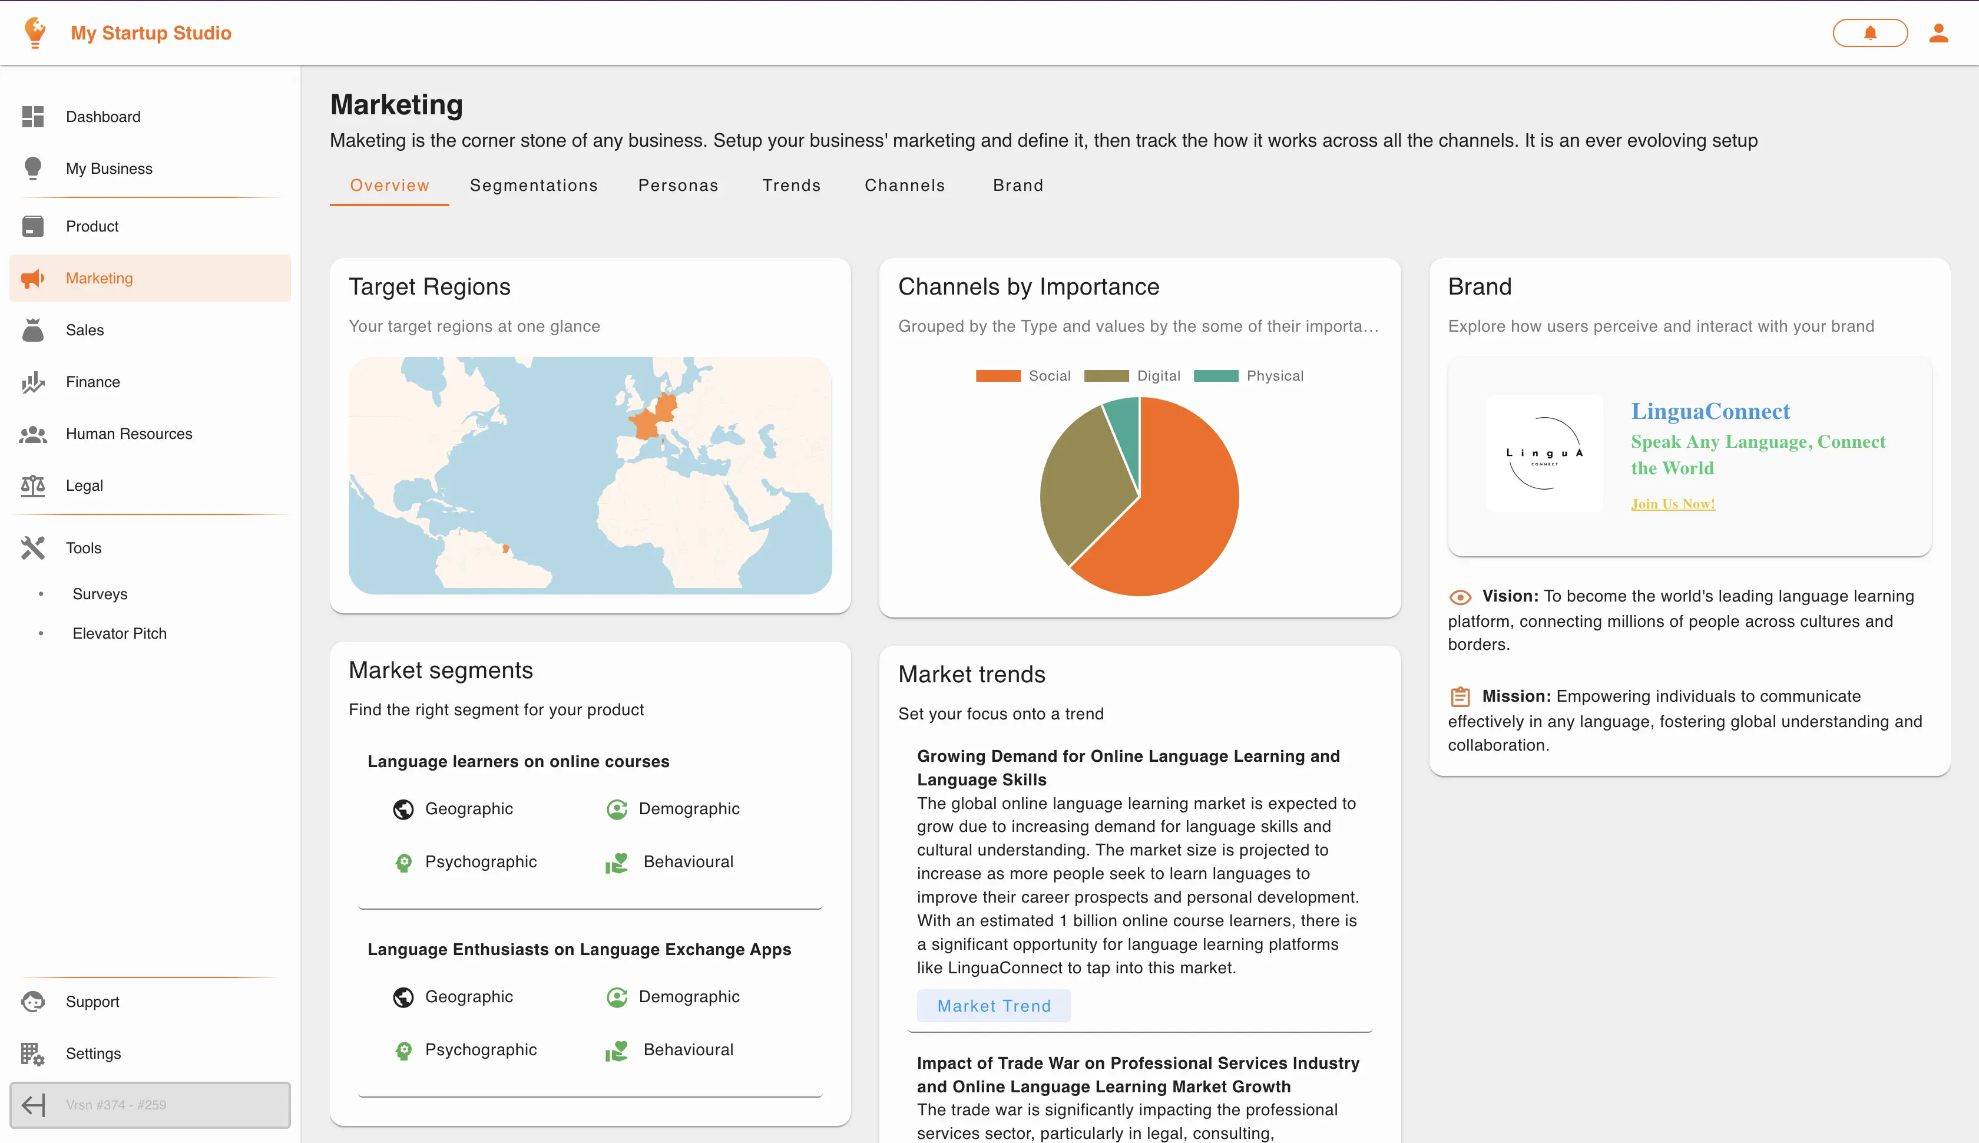This screenshot has width=1979, height=1143.
Task: Open Finance using its chart icon
Action: 33,382
